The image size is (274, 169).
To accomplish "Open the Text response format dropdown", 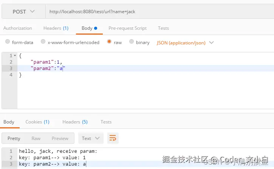I will pos(91,138).
